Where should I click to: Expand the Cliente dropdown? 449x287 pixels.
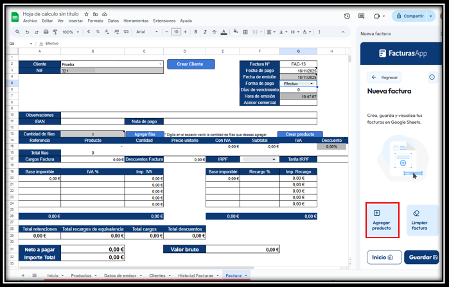point(160,64)
